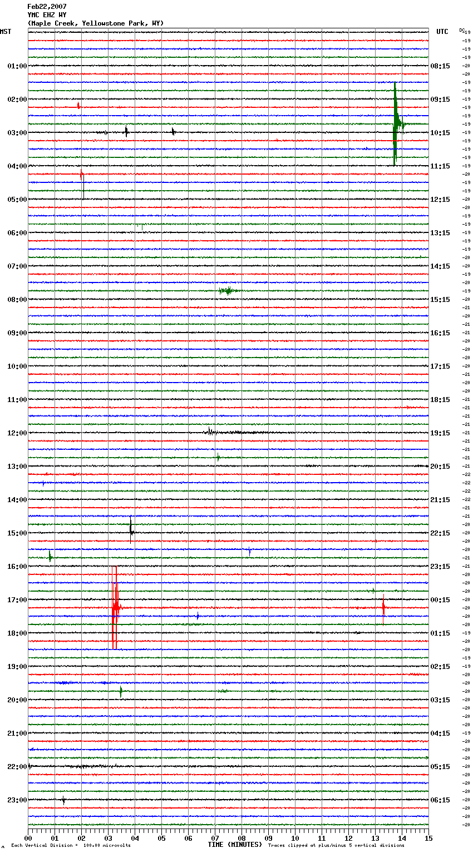Click the 22:15 UTC time label
Screen dimensions: 473x853
[440, 533]
